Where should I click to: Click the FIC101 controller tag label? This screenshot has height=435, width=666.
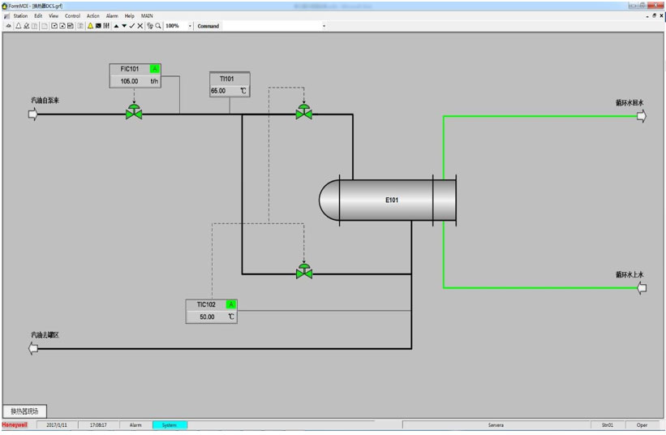click(130, 69)
